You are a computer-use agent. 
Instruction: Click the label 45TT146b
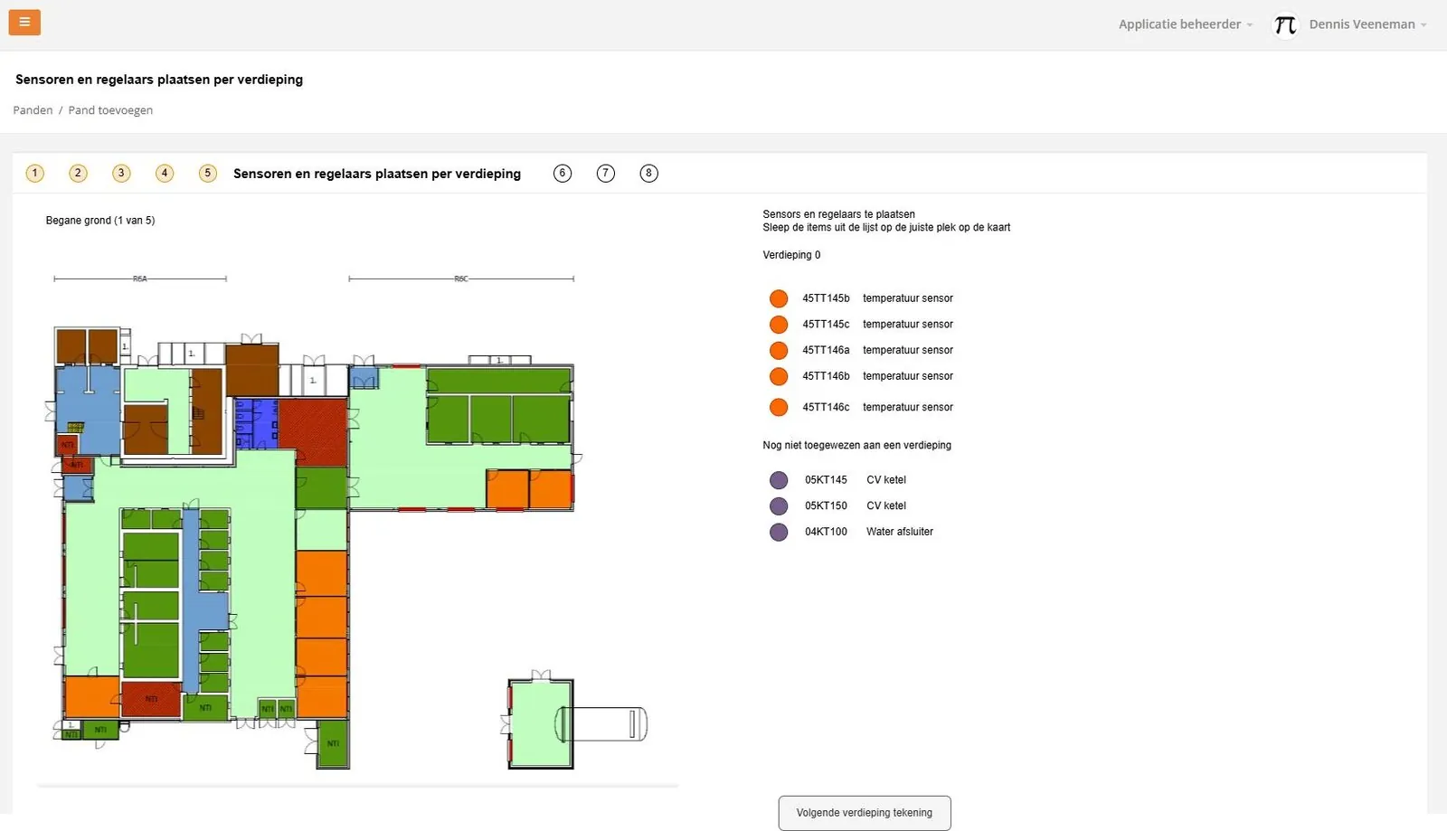[826, 376]
